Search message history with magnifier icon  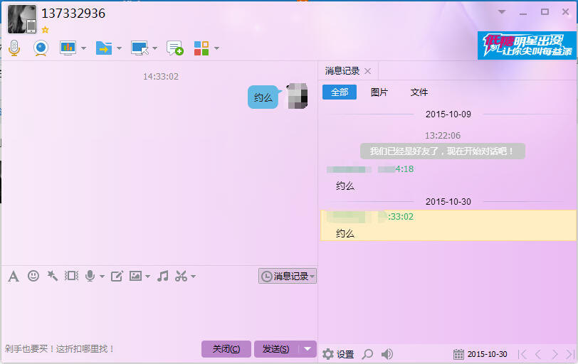point(367,354)
